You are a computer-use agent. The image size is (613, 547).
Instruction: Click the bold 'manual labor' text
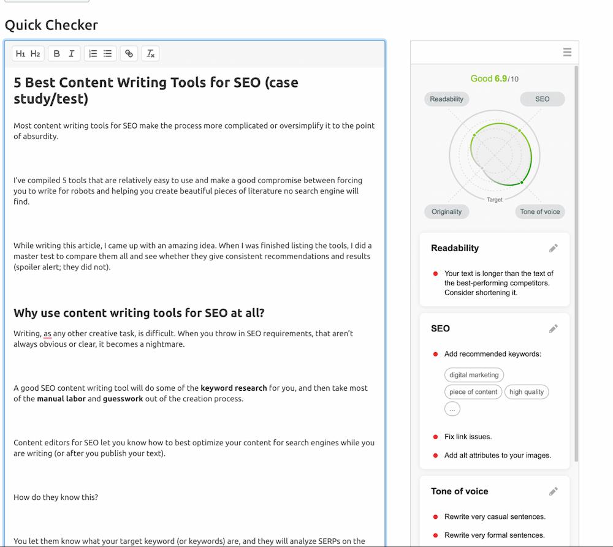tap(61, 399)
